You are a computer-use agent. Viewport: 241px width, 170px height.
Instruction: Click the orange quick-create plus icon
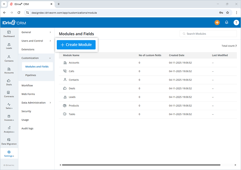[217, 22]
